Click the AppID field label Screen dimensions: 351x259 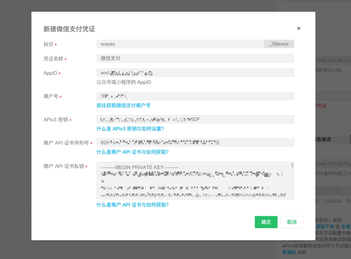click(50, 73)
